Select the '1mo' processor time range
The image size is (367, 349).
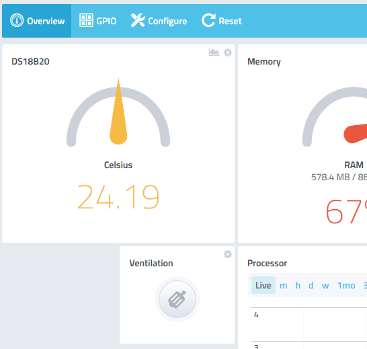(346, 286)
